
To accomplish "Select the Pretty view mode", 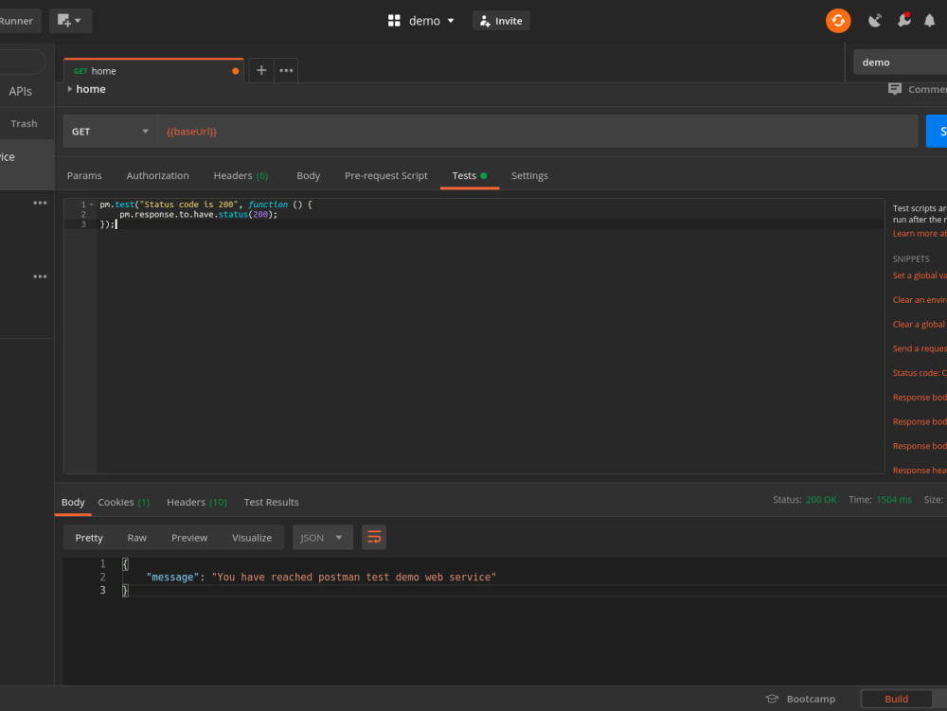I will click(x=89, y=537).
